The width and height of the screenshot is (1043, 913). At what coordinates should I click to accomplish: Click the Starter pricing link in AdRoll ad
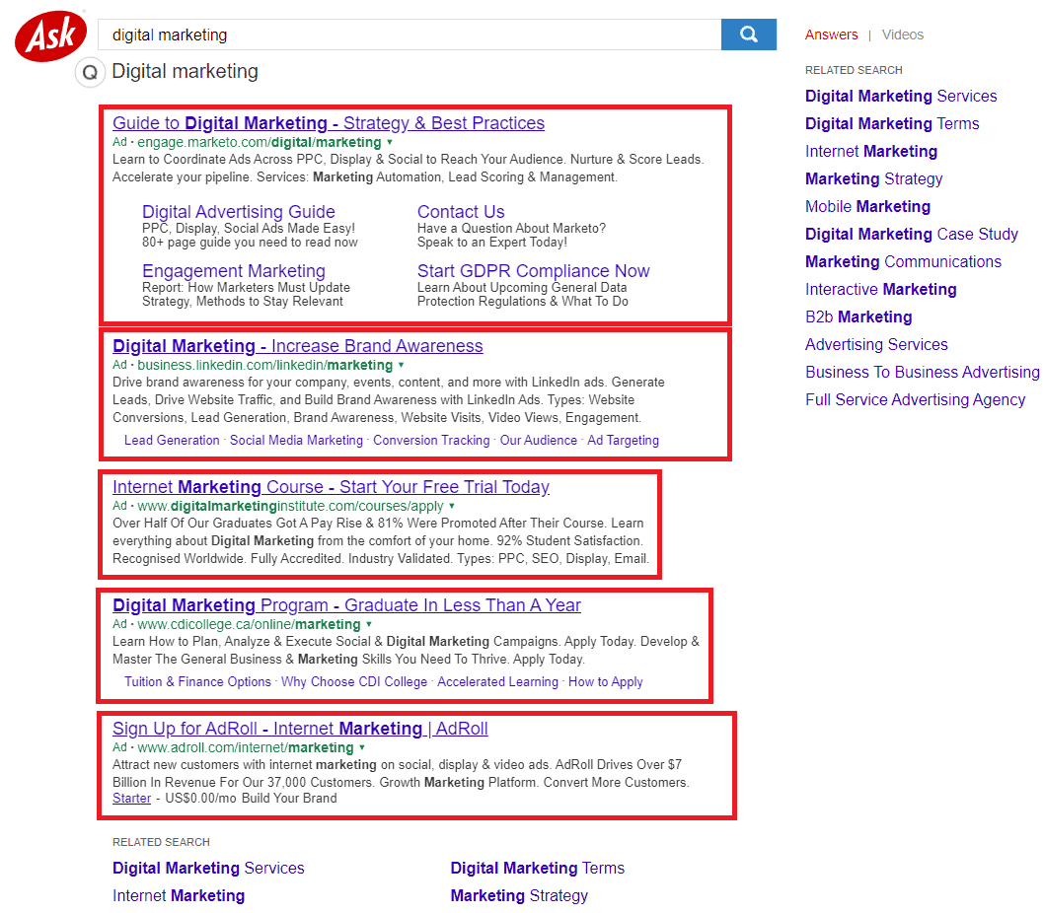pyautogui.click(x=131, y=798)
